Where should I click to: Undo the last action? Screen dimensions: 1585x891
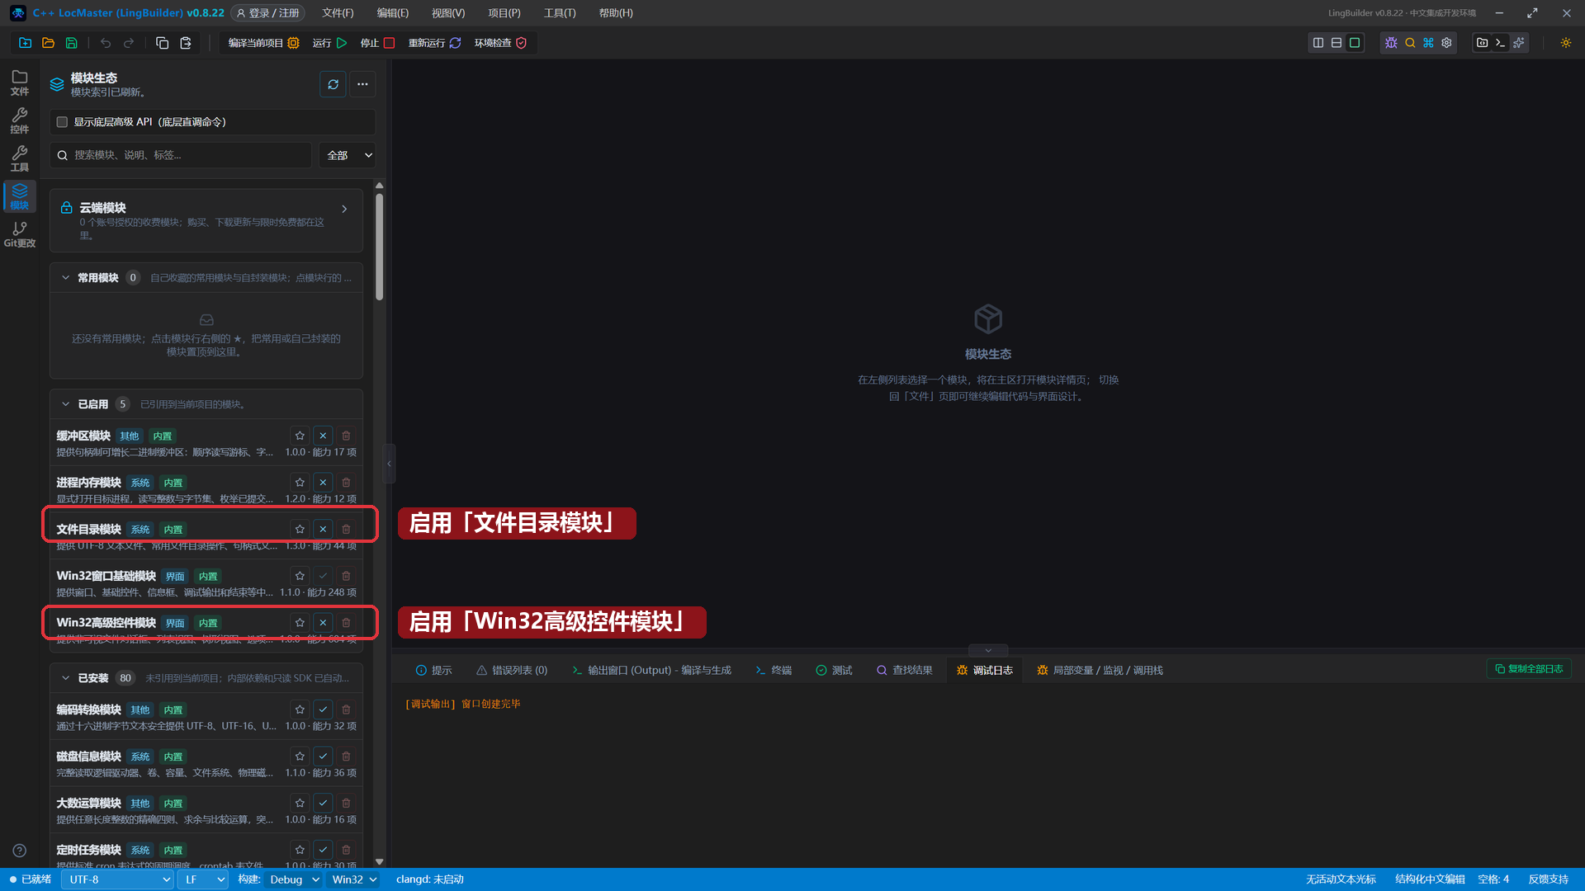(x=106, y=43)
